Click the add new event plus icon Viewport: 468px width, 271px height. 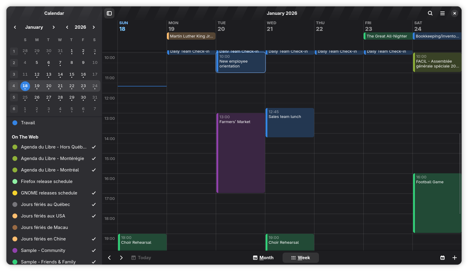coord(454,258)
